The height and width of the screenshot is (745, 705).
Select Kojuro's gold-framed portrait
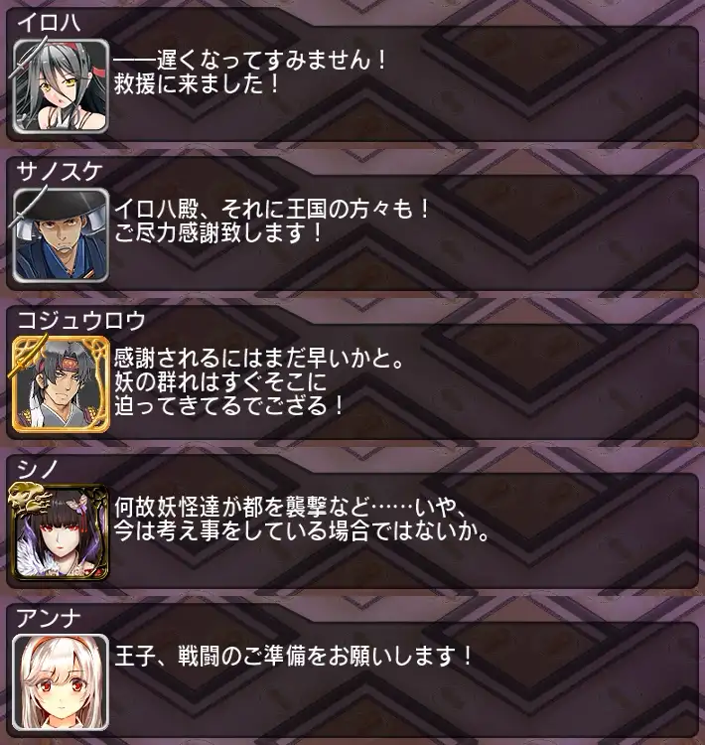(x=61, y=383)
